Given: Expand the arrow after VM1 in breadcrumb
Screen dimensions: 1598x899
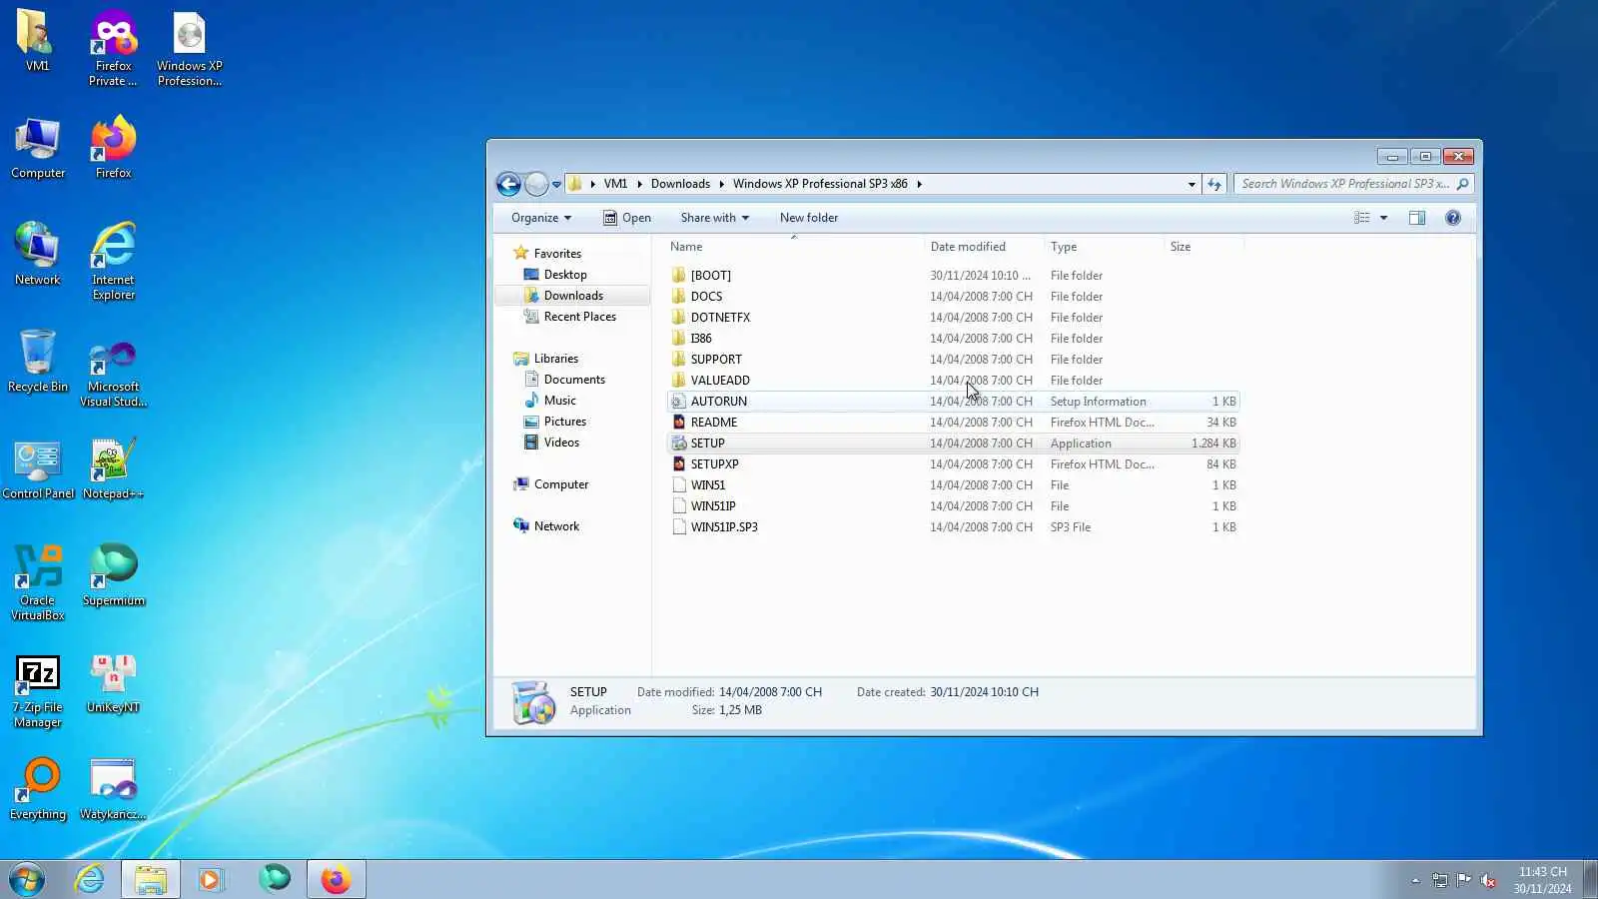Looking at the screenshot, I should pyautogui.click(x=639, y=184).
